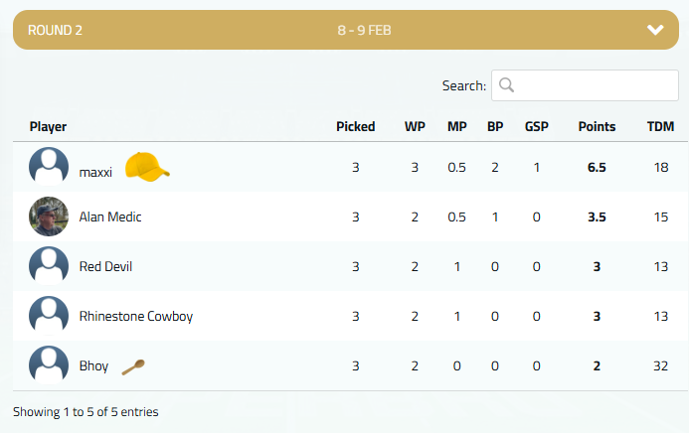689x433 pixels.
Task: Sort by the GSP column header
Action: pyautogui.click(x=537, y=127)
